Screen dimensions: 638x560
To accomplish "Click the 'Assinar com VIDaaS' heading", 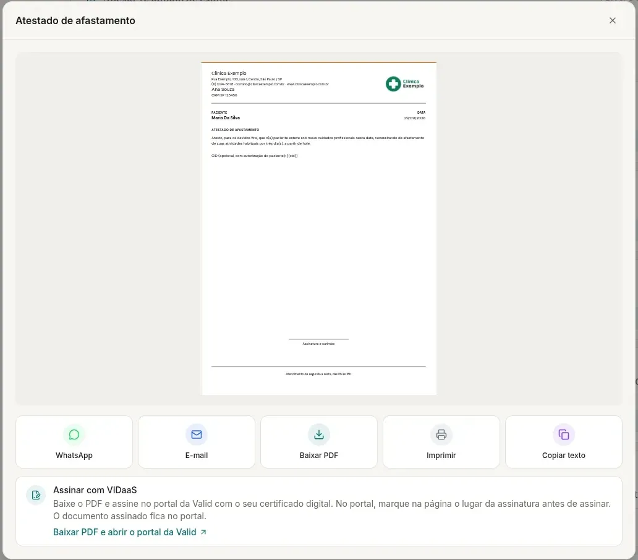I will click(x=95, y=490).
